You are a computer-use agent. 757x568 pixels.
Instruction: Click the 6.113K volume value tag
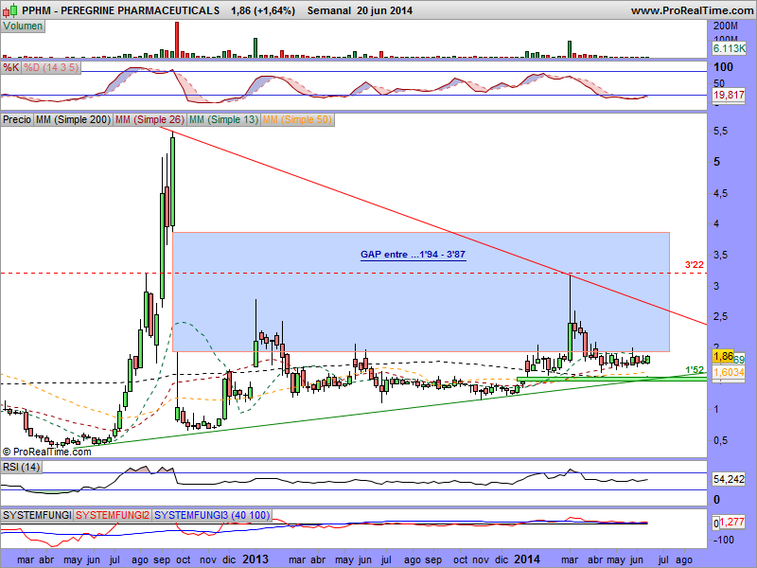coord(729,48)
